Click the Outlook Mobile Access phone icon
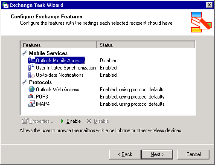The image size is (215, 165). [x=32, y=61]
